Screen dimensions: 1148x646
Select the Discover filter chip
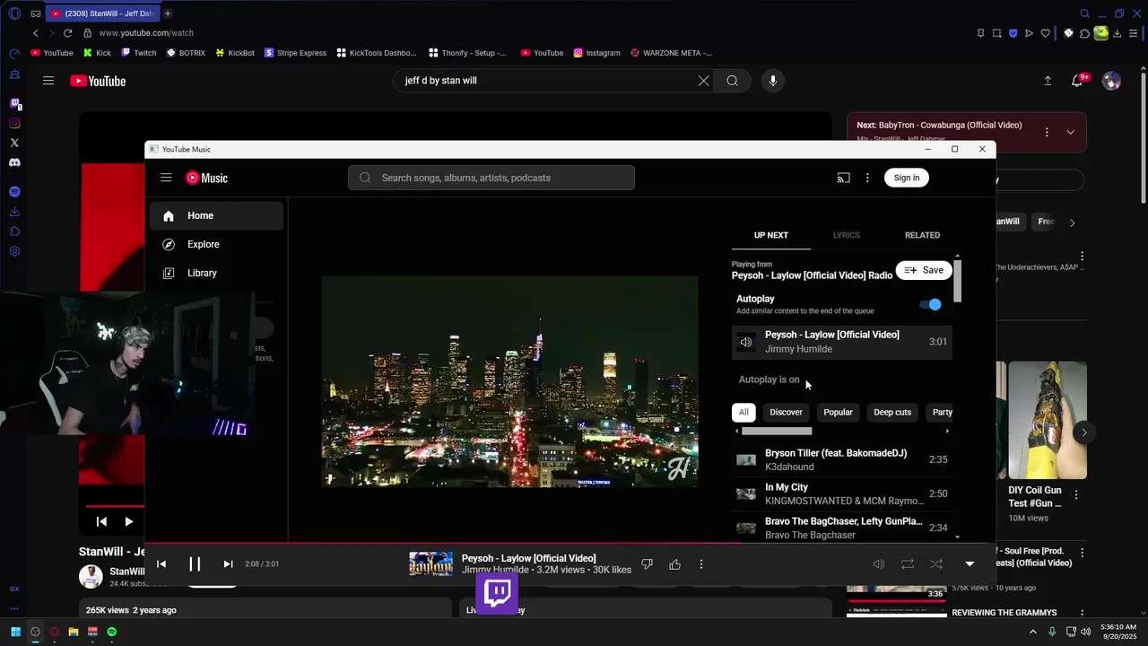(x=786, y=413)
